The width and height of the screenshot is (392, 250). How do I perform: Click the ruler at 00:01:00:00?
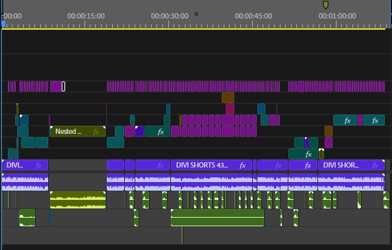click(x=337, y=16)
